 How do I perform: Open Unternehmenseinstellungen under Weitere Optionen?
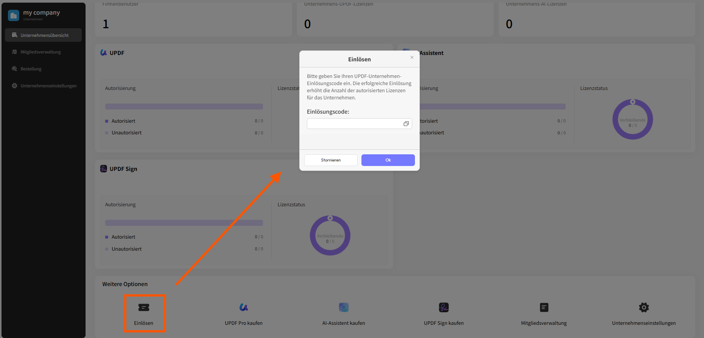tap(644, 323)
